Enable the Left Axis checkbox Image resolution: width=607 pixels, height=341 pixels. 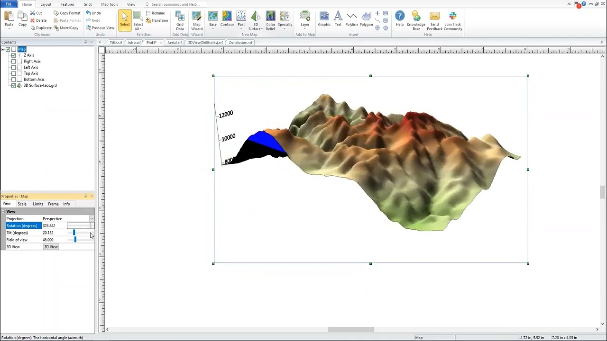[x=14, y=67]
